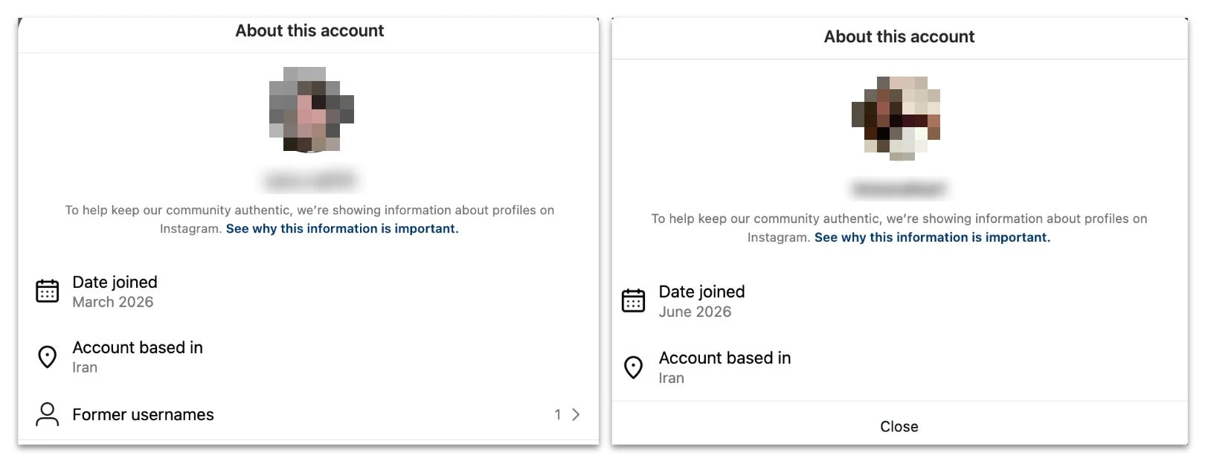Click person icon next to Former usernames
Screen dimensions: 1208x470
point(47,414)
